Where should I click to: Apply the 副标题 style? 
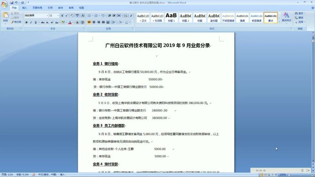point(214,18)
